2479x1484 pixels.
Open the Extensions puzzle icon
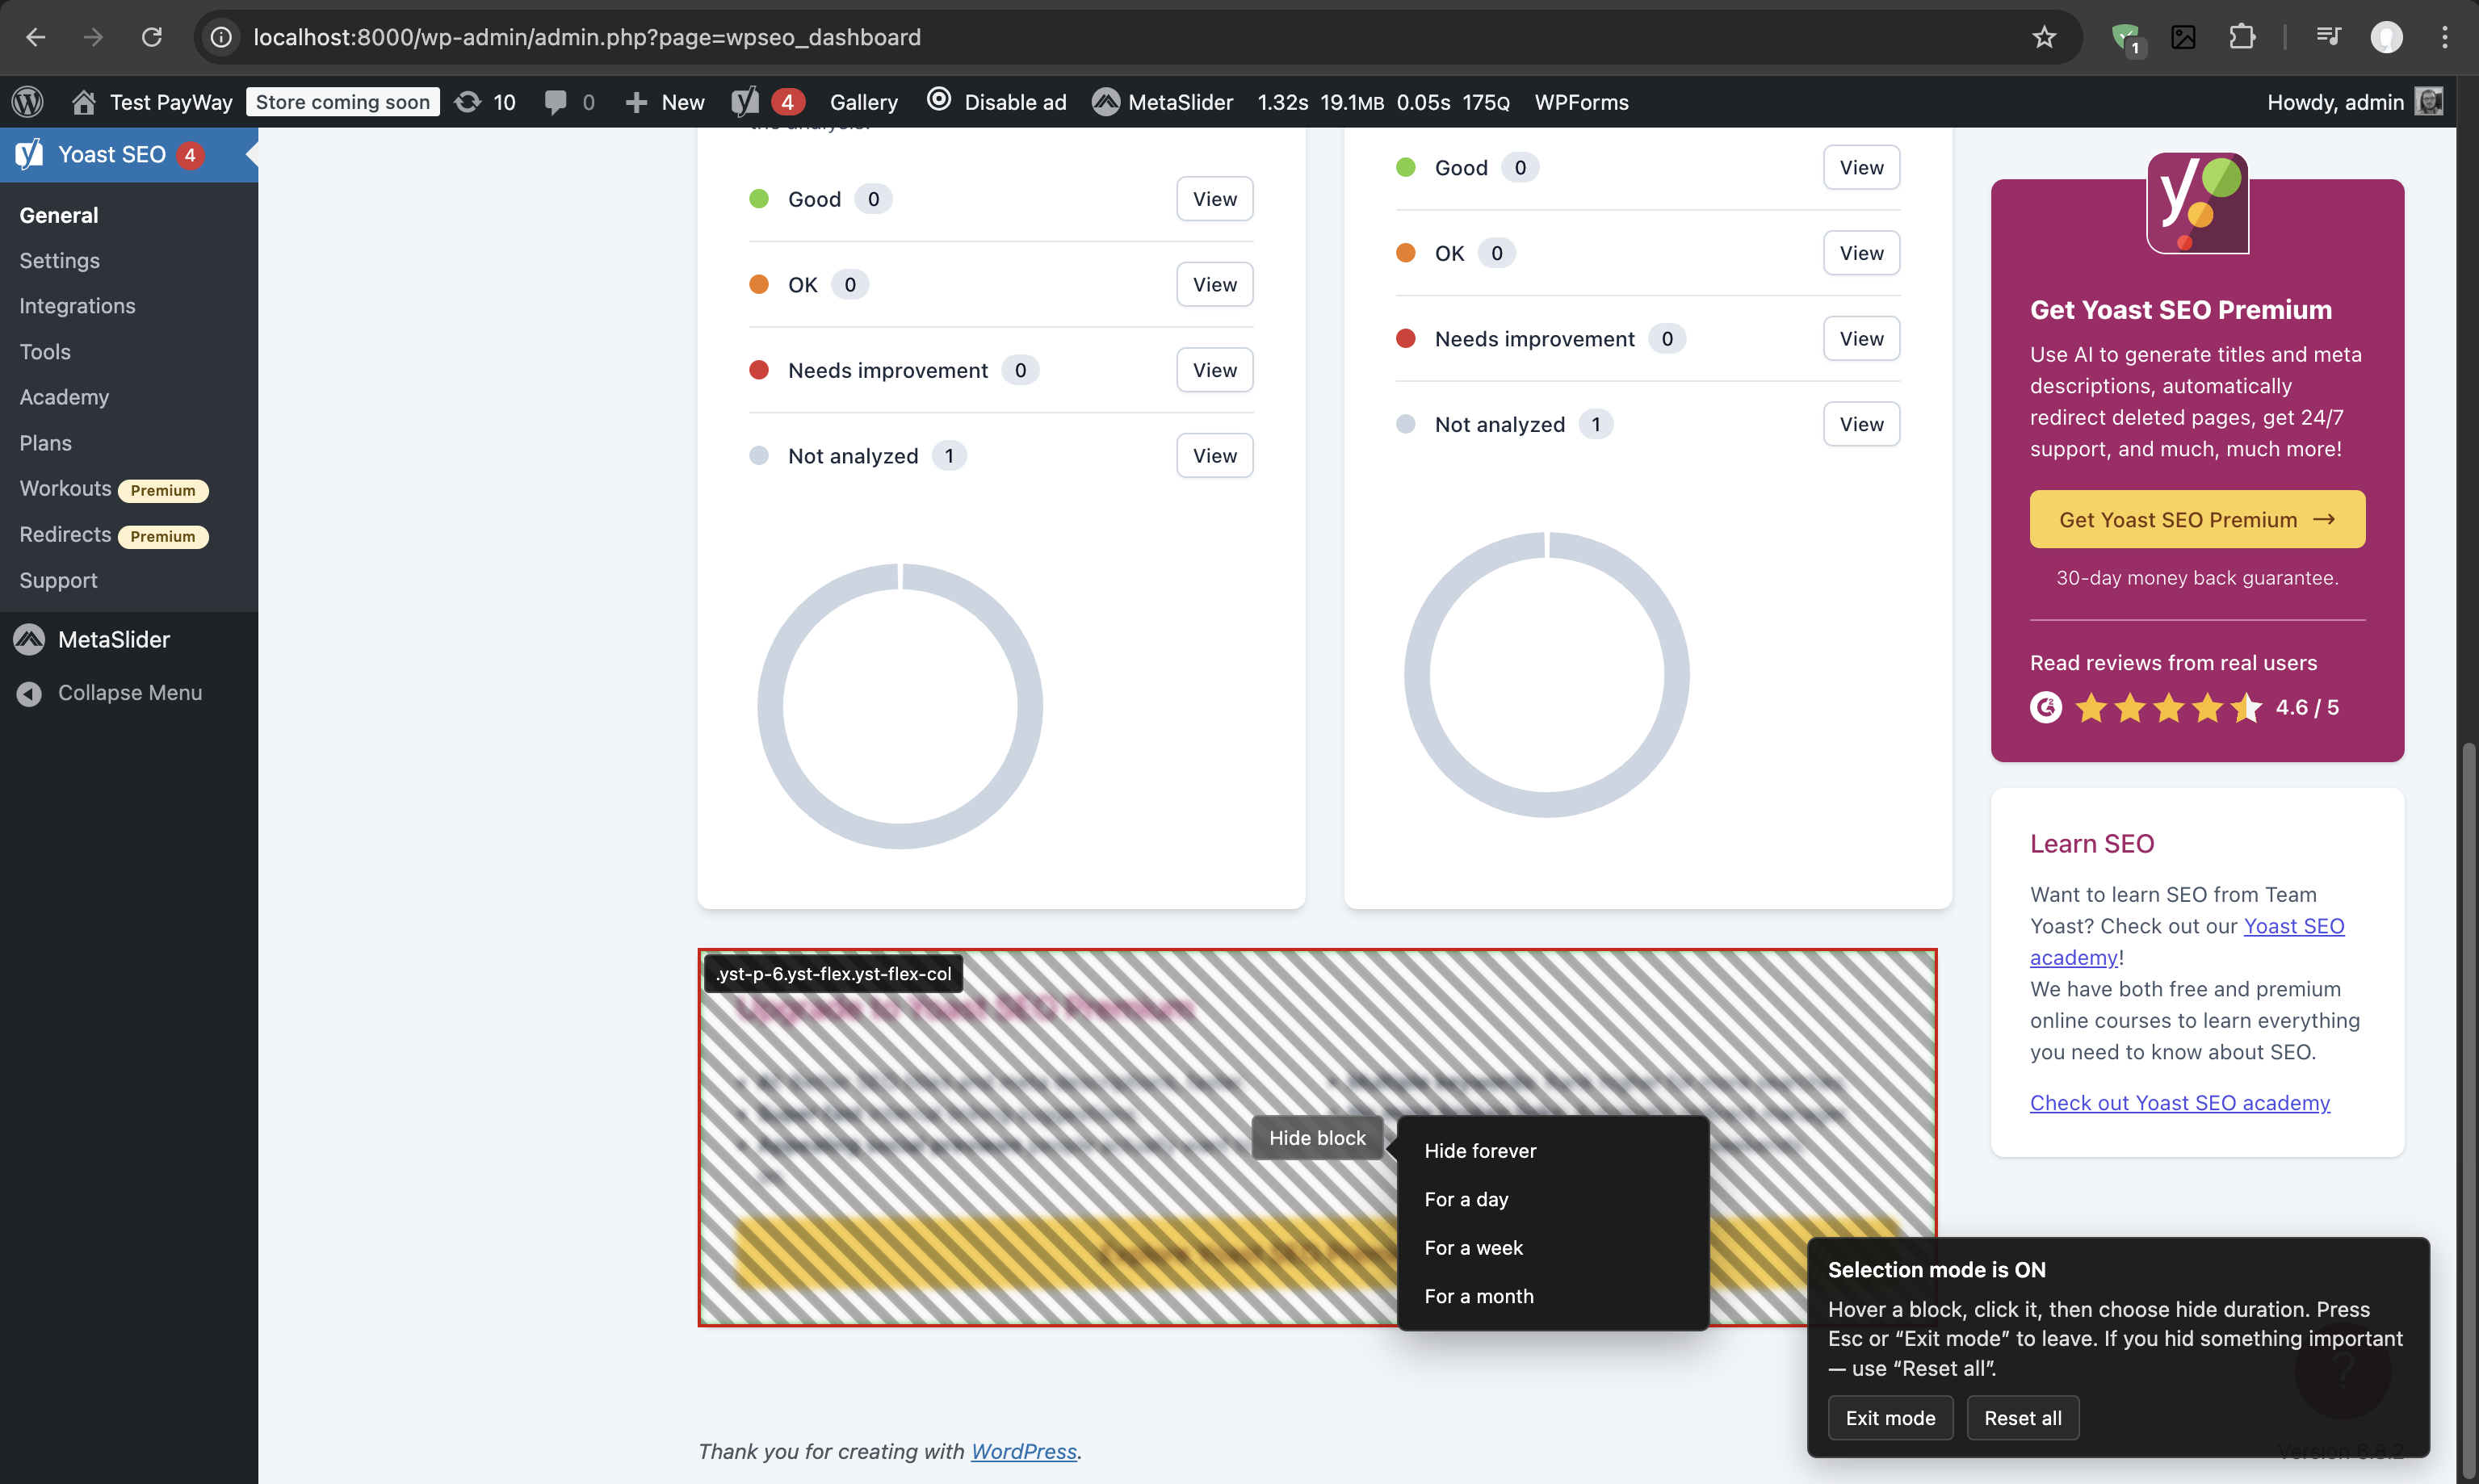(2242, 37)
